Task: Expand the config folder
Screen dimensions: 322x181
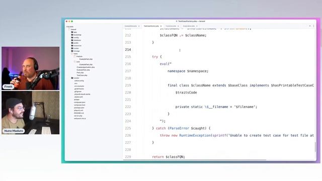Action: pos(75,38)
